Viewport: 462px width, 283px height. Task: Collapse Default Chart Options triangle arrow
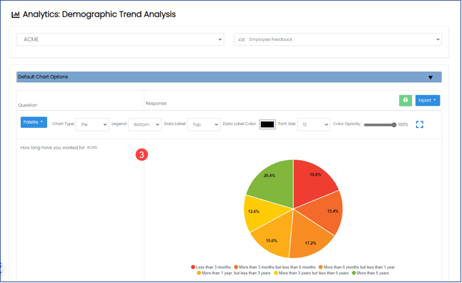(x=431, y=77)
